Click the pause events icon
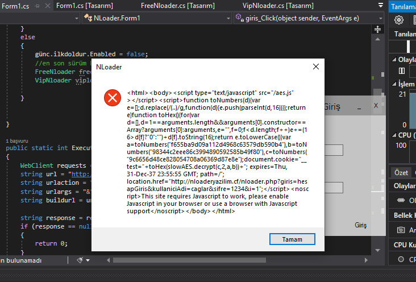Screen dimensions: 416x282 (x=402, y=71)
